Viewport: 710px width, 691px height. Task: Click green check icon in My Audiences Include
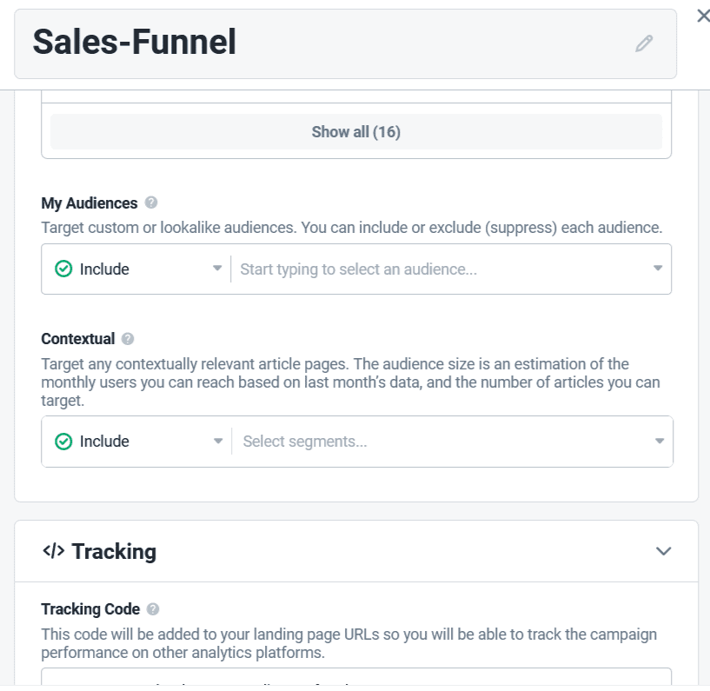tap(63, 269)
